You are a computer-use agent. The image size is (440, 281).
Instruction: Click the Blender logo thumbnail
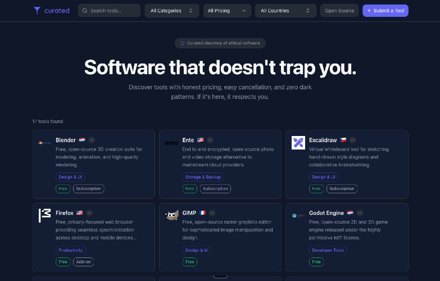(x=44, y=143)
